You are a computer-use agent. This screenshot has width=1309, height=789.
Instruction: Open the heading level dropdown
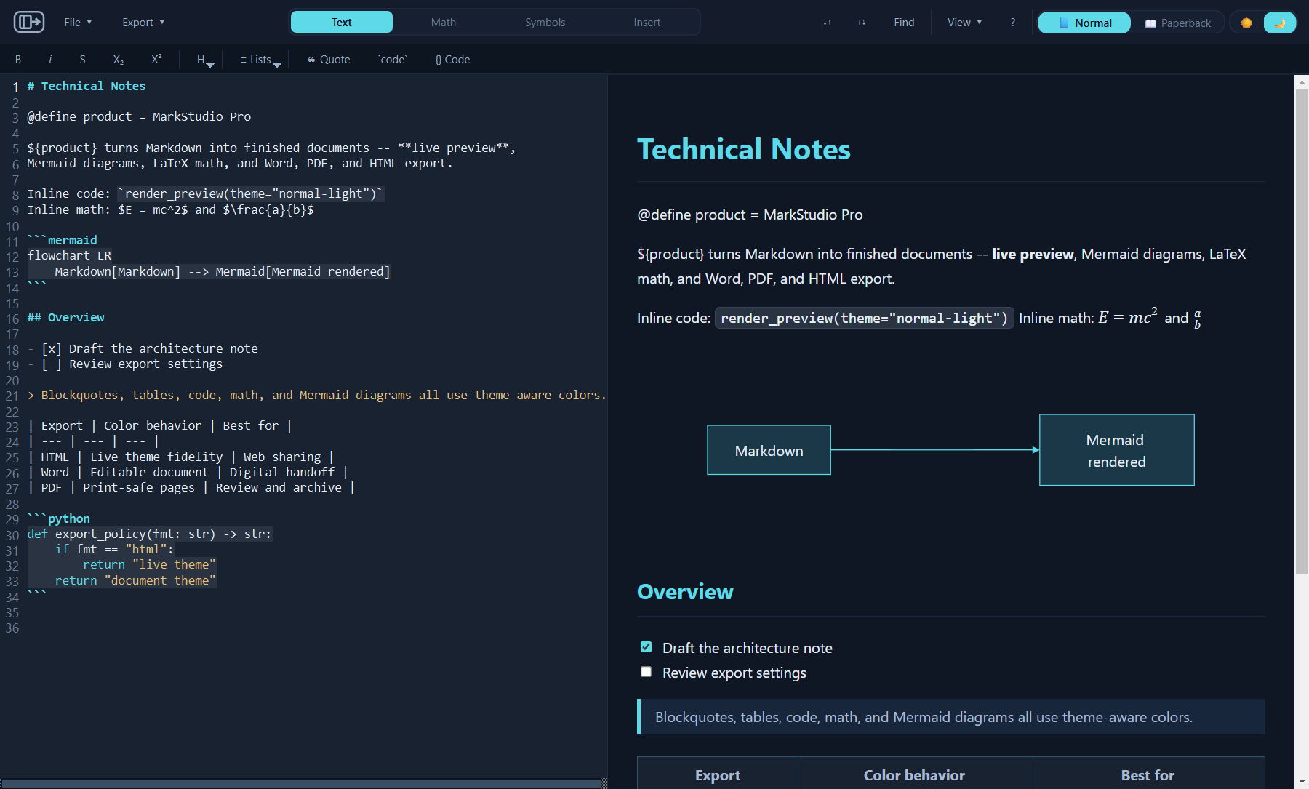click(x=205, y=60)
